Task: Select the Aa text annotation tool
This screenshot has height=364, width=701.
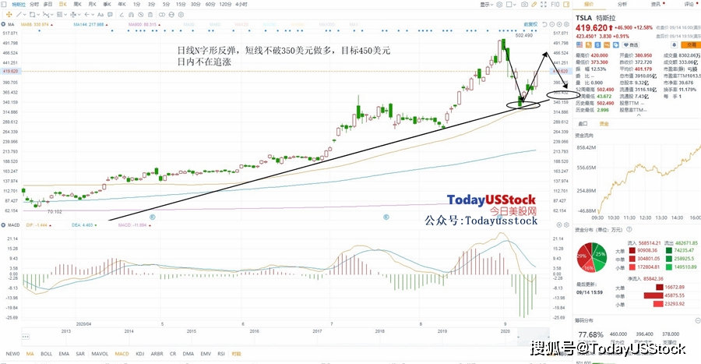Action: (100, 15)
